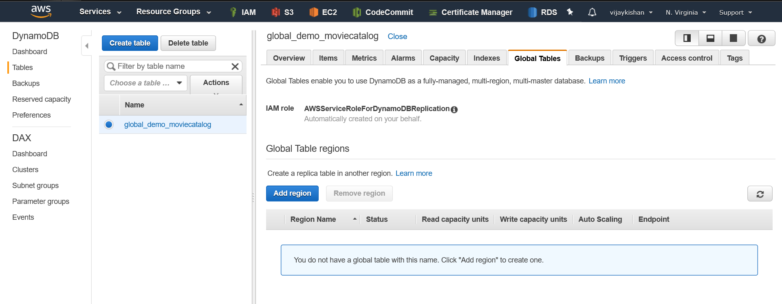Open the N. Virginia region selector
This screenshot has width=782, height=304.
[x=685, y=13]
